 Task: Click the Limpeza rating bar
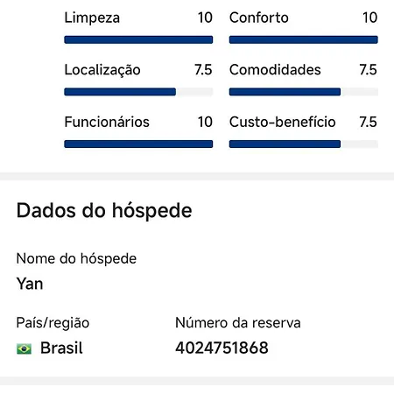click(x=138, y=39)
